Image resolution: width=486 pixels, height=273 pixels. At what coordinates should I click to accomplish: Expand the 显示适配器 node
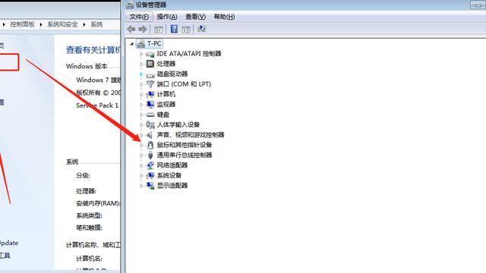(x=141, y=186)
